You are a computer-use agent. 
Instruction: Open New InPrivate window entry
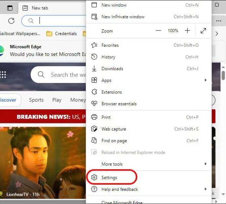pos(149,17)
